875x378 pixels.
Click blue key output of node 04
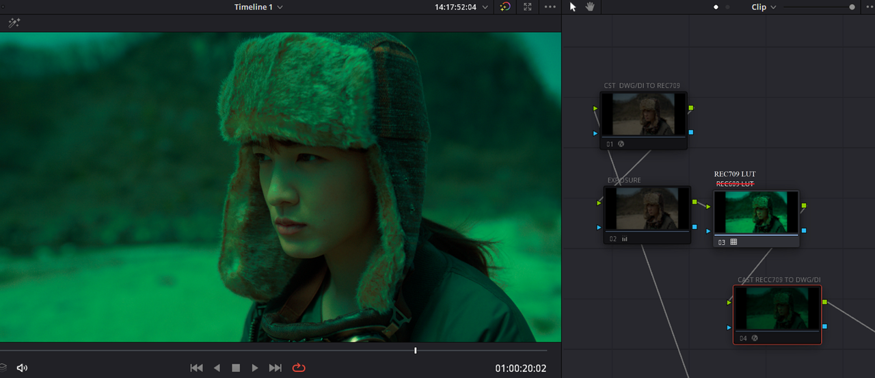coord(825,327)
